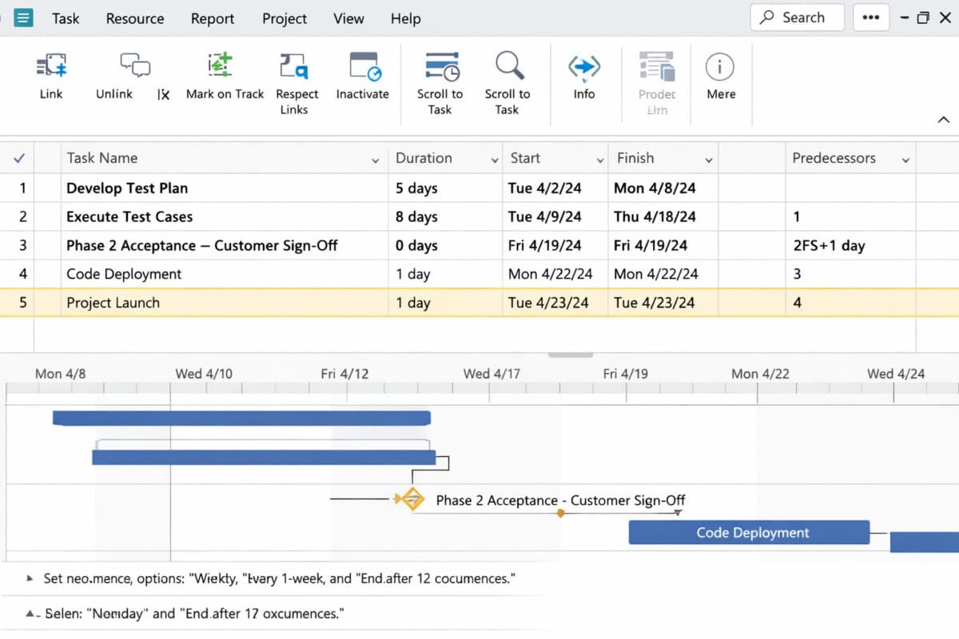Open the Report tab
This screenshot has height=639, width=959.
coord(213,18)
